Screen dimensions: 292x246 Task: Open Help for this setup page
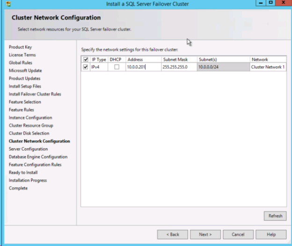[x=271, y=234]
